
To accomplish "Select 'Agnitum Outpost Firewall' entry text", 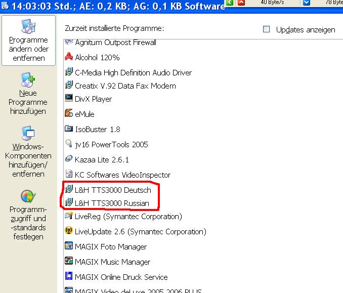I will coord(115,43).
